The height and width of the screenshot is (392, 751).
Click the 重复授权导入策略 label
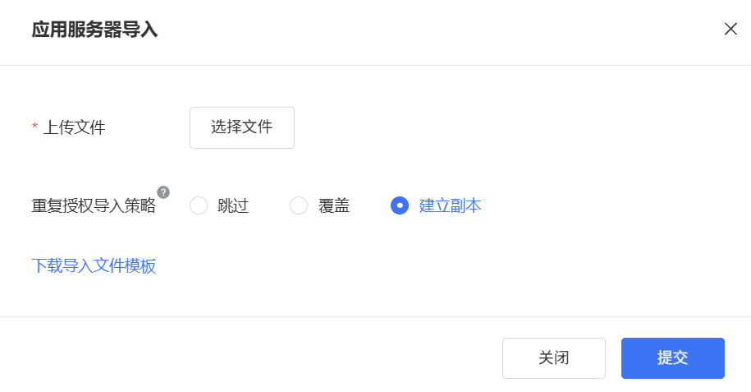(x=94, y=205)
